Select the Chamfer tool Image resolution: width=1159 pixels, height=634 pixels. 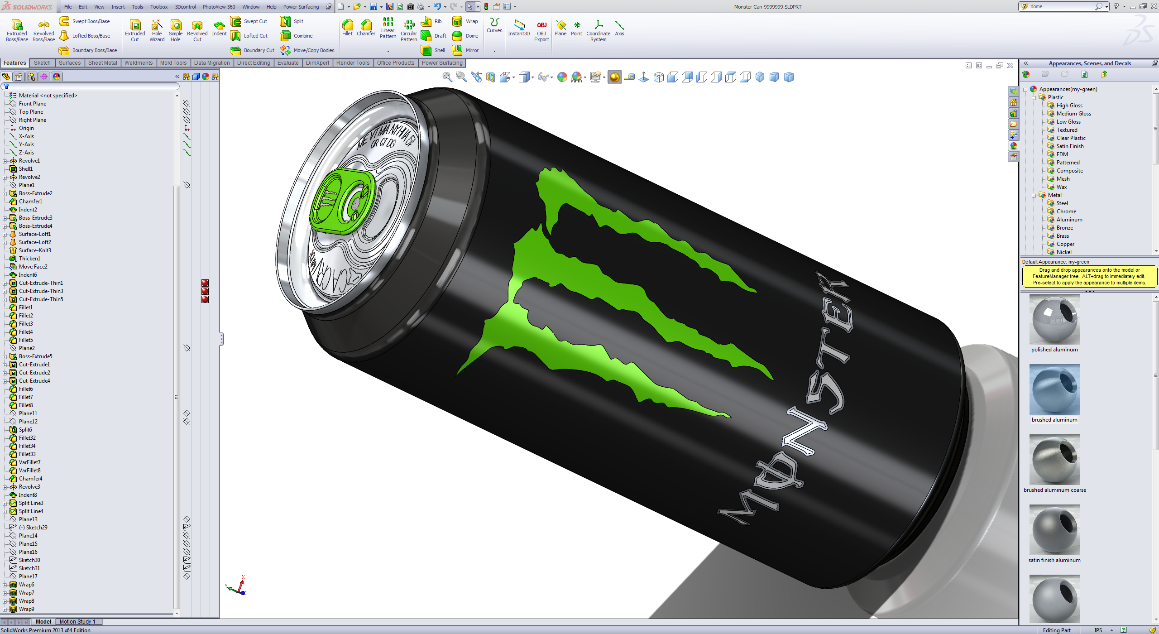click(366, 28)
